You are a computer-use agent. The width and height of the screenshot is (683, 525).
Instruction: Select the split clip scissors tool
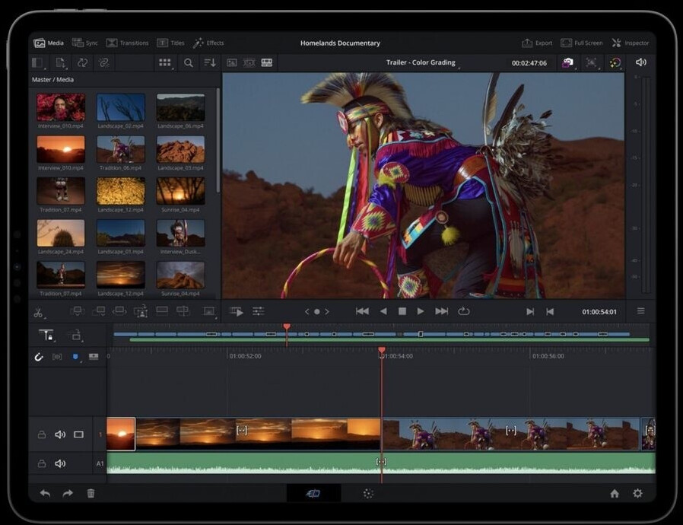38,312
